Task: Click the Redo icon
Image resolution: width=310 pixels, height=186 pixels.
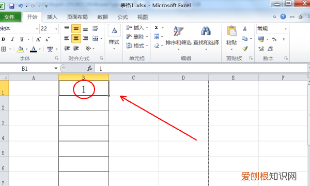Action: point(33,6)
